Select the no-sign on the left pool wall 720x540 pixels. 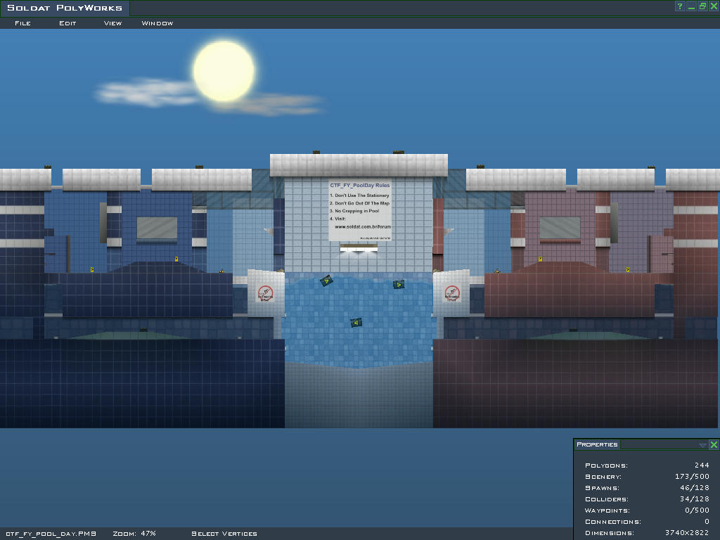click(x=265, y=293)
